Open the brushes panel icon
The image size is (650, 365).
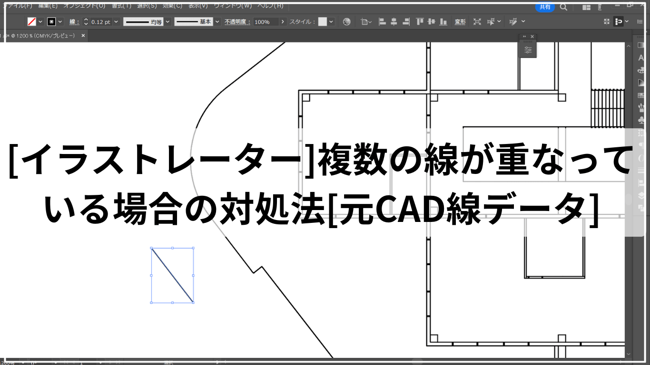point(641,108)
